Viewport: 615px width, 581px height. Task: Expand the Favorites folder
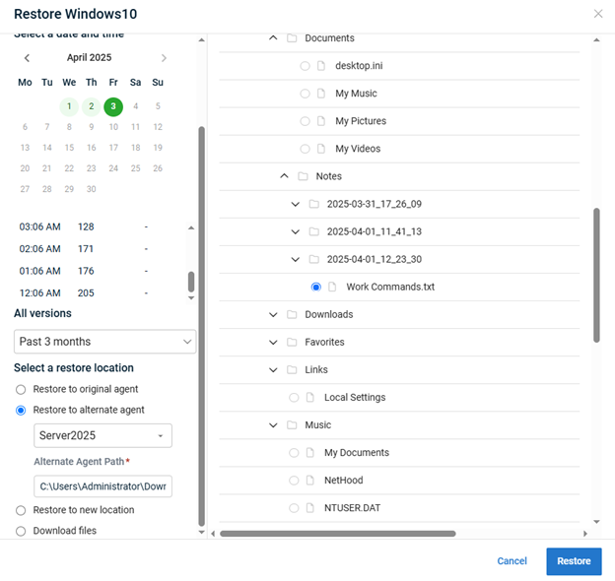click(x=273, y=343)
